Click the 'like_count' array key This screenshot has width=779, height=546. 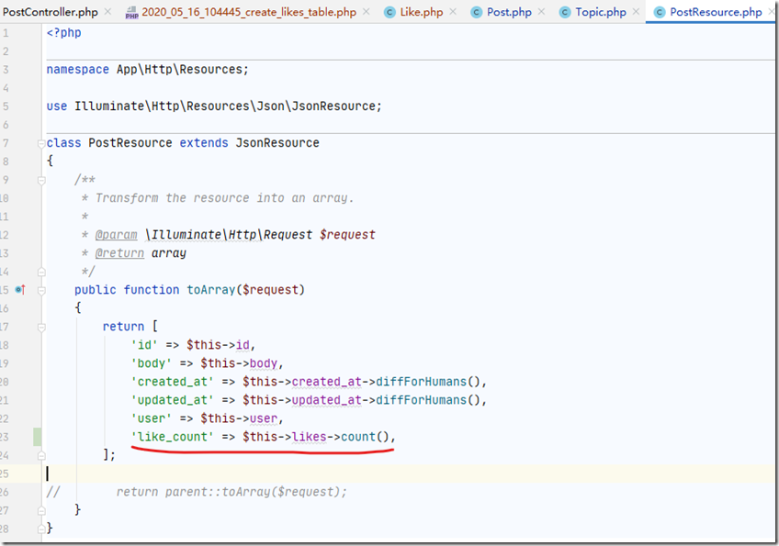coord(172,437)
